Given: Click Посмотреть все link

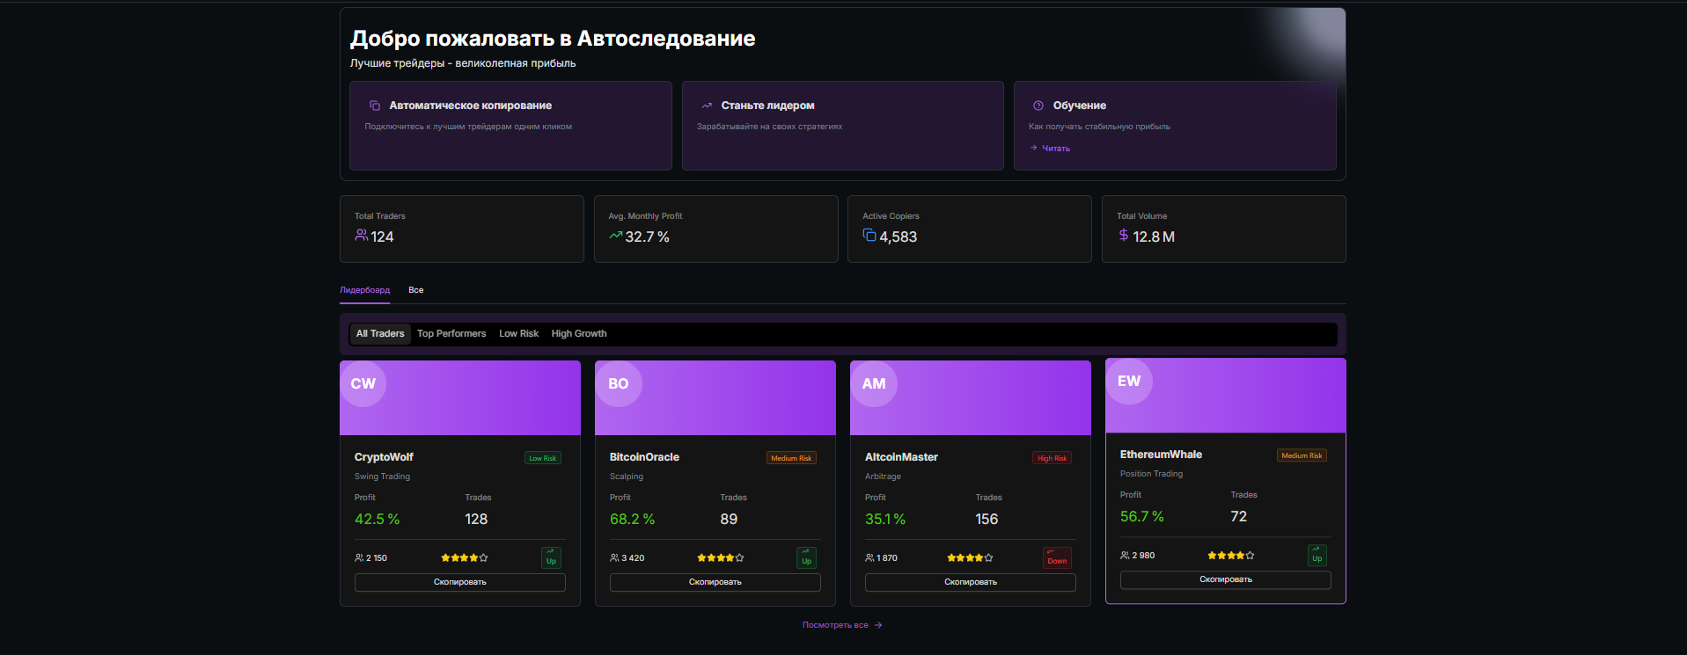Looking at the screenshot, I should pos(841,625).
